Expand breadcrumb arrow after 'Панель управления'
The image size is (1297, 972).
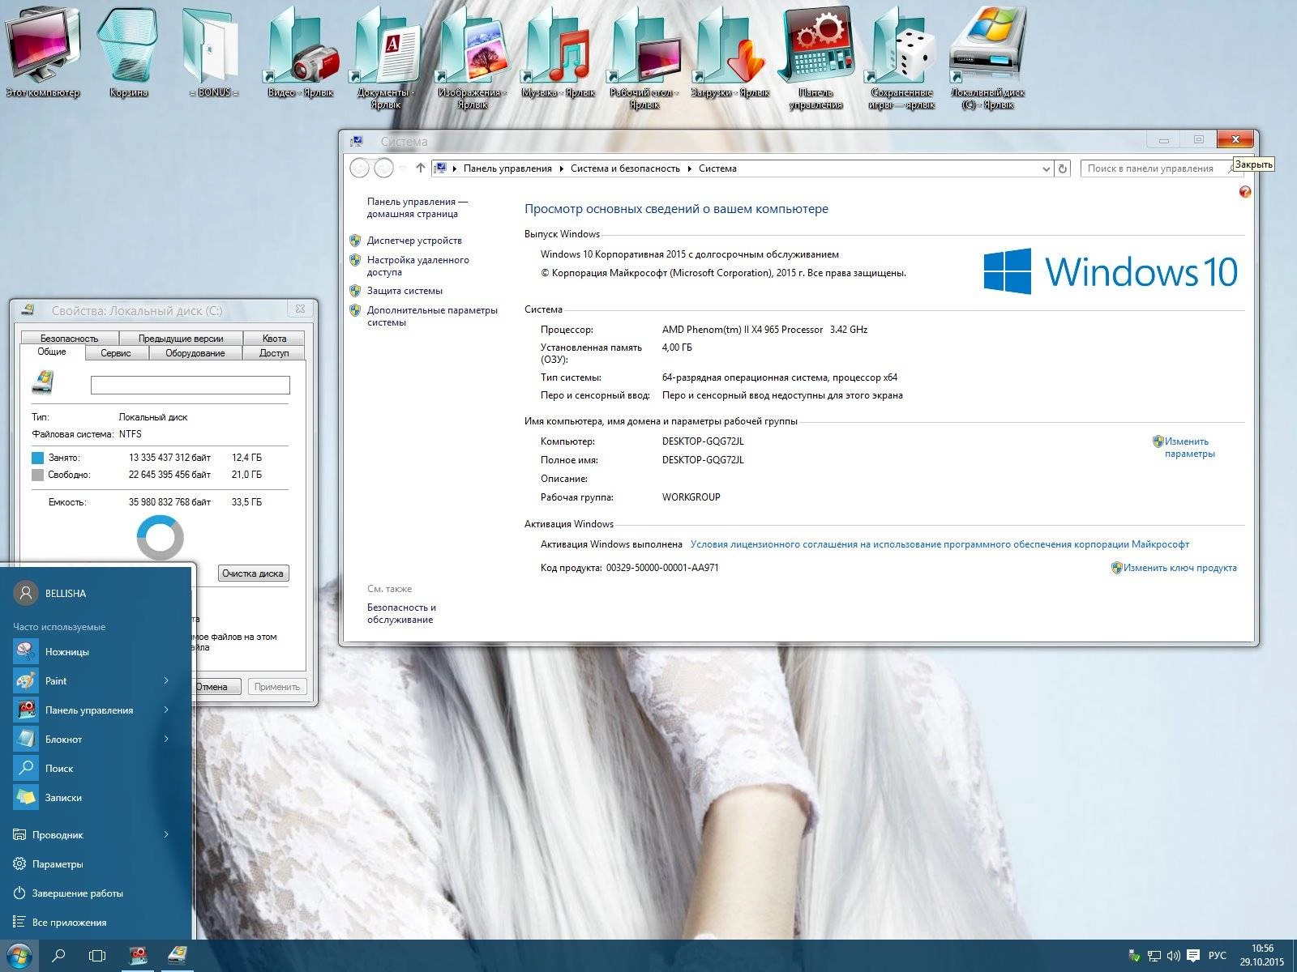pyautogui.click(x=561, y=168)
